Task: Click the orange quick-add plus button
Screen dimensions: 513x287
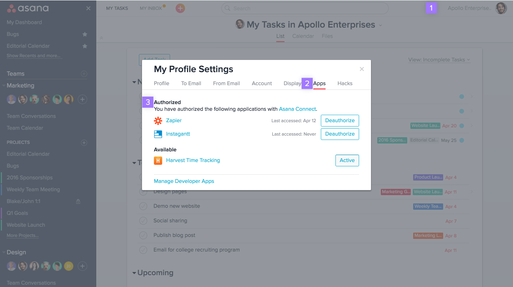Action: coord(180,8)
